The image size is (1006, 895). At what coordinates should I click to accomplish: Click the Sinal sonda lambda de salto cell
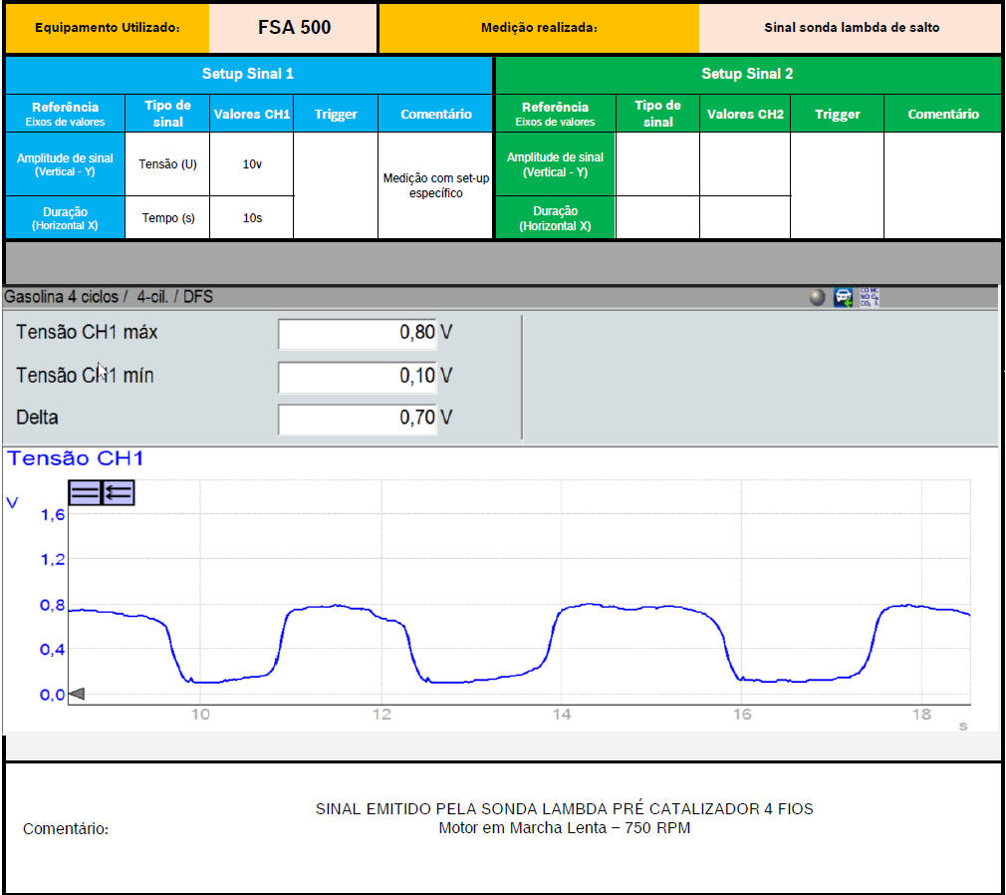[x=851, y=28]
